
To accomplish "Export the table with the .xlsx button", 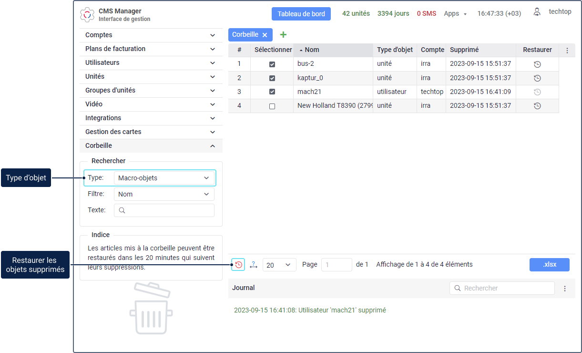I will pyautogui.click(x=549, y=265).
